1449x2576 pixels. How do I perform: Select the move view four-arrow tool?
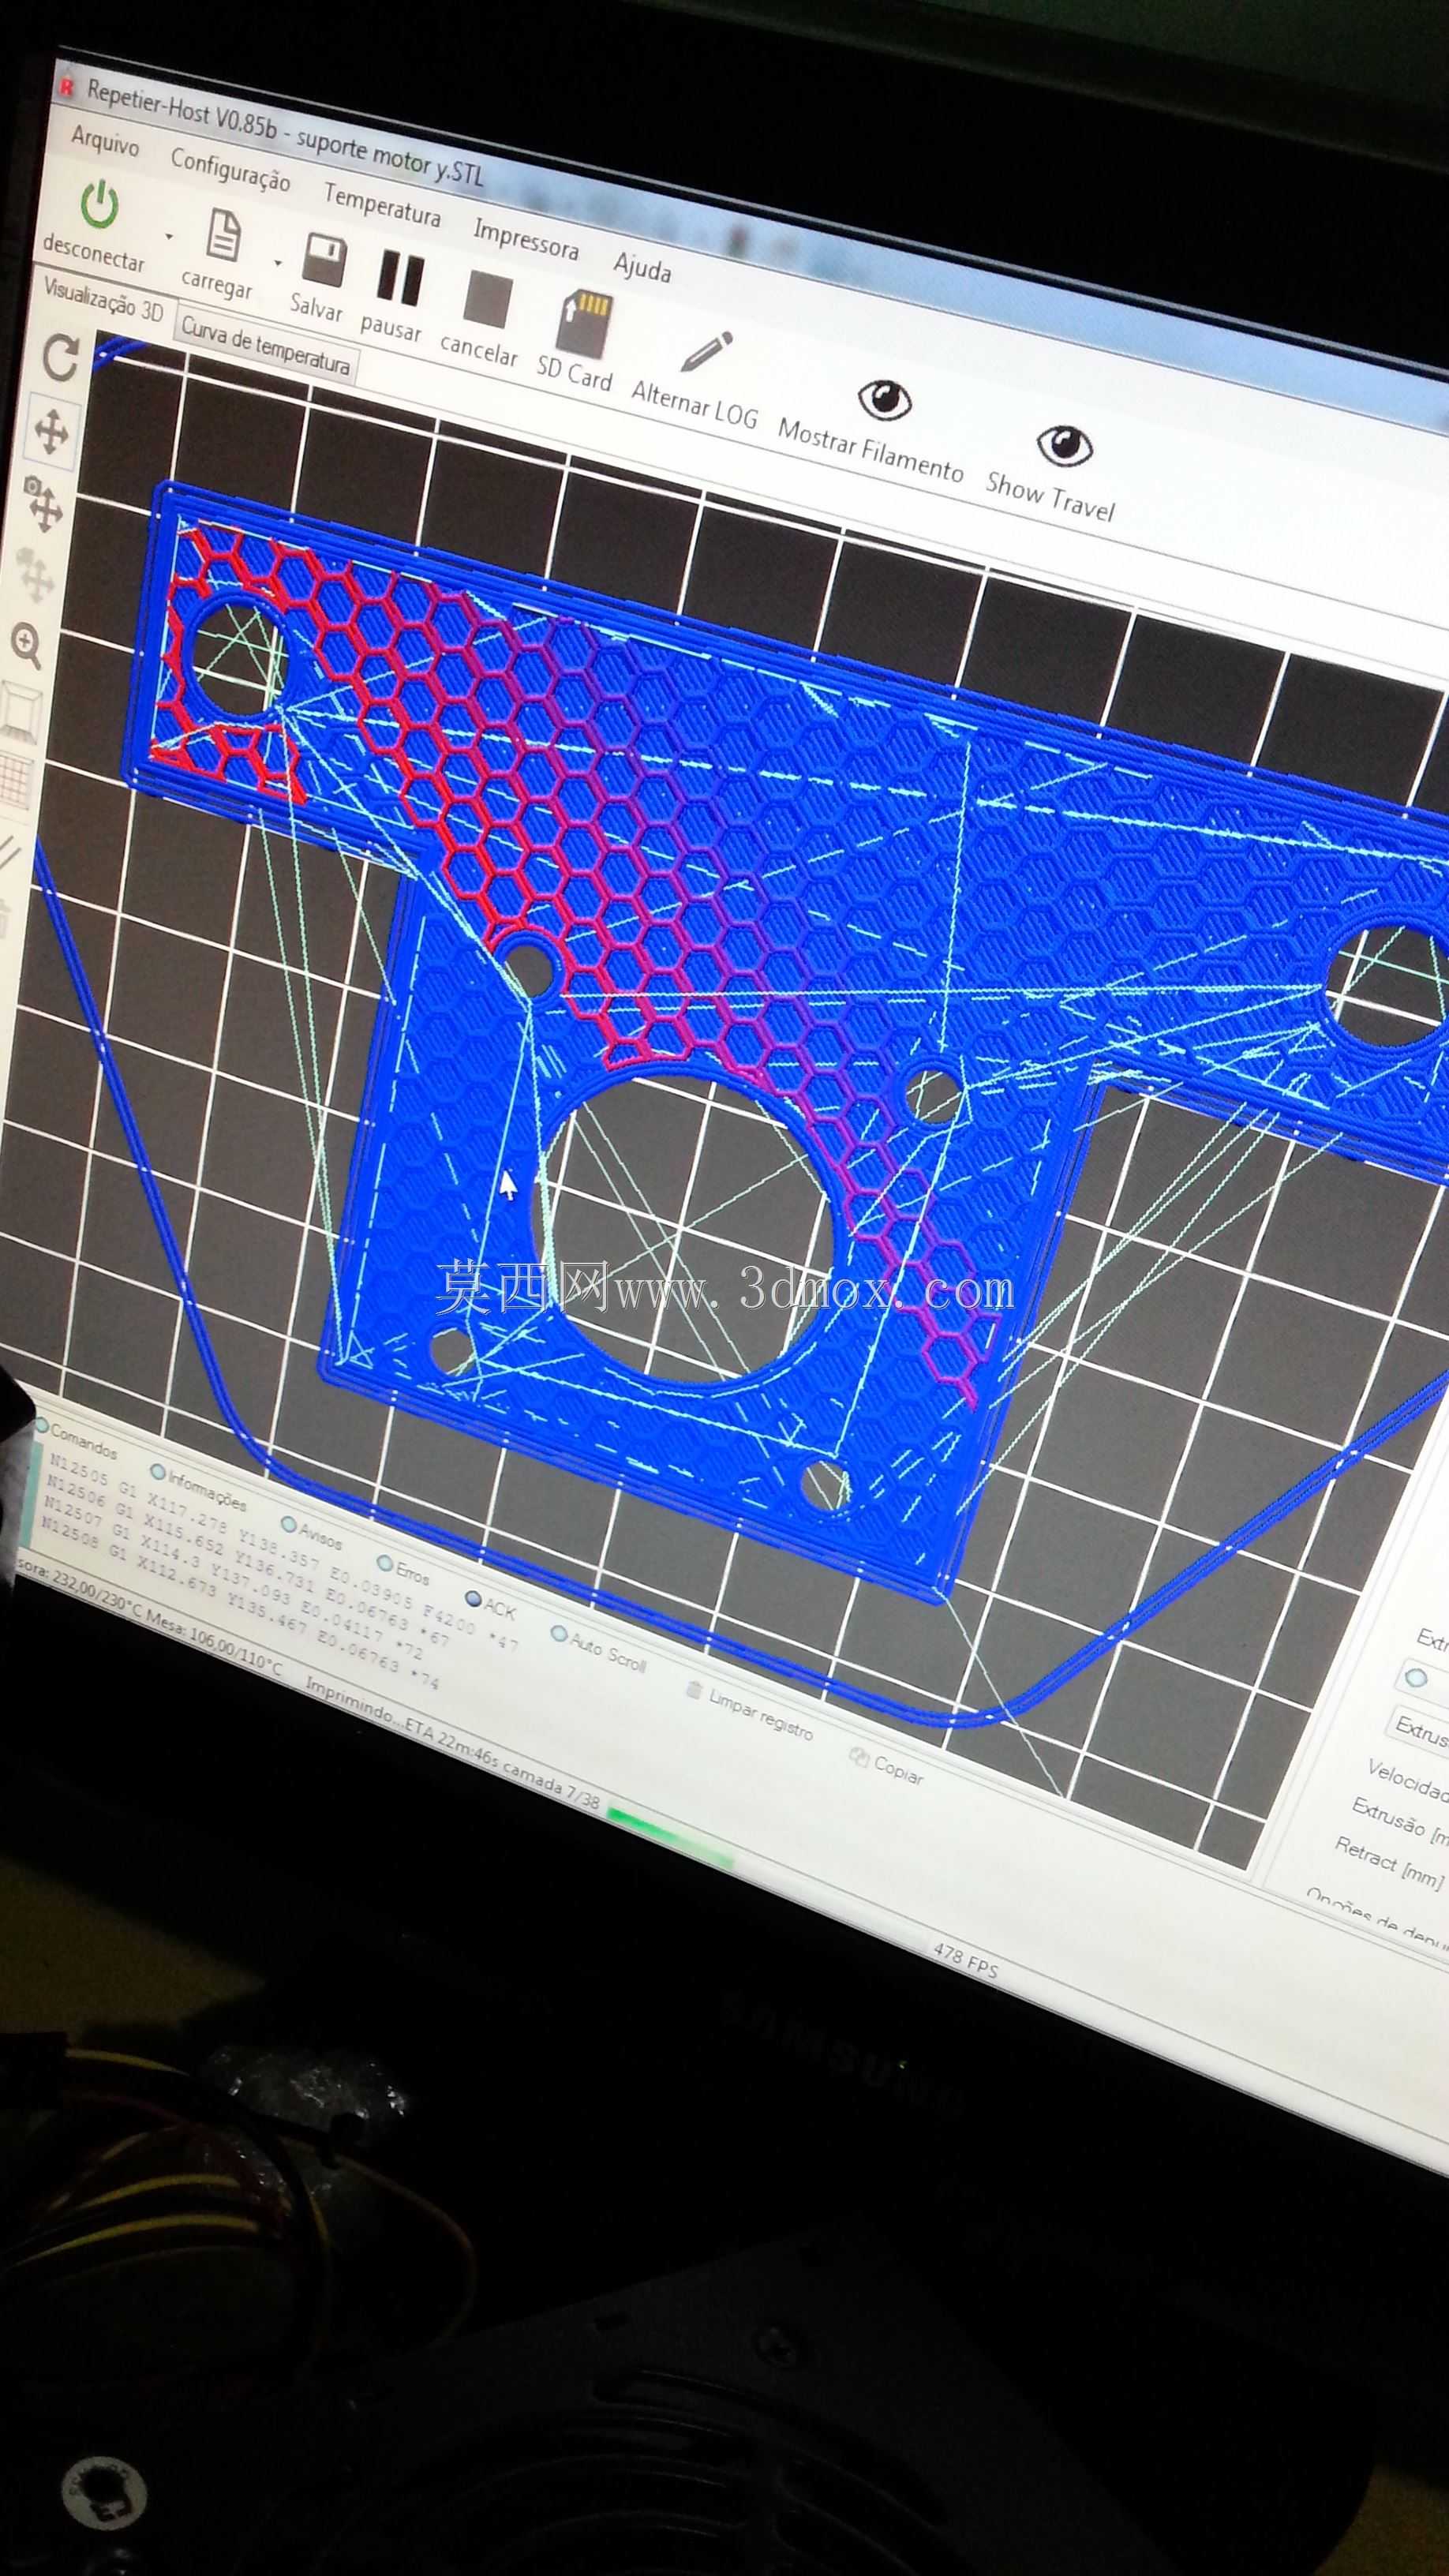(52, 433)
